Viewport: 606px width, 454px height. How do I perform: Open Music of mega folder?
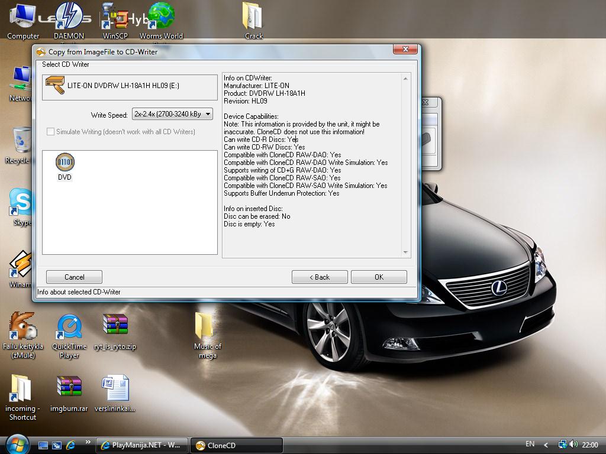[207, 335]
